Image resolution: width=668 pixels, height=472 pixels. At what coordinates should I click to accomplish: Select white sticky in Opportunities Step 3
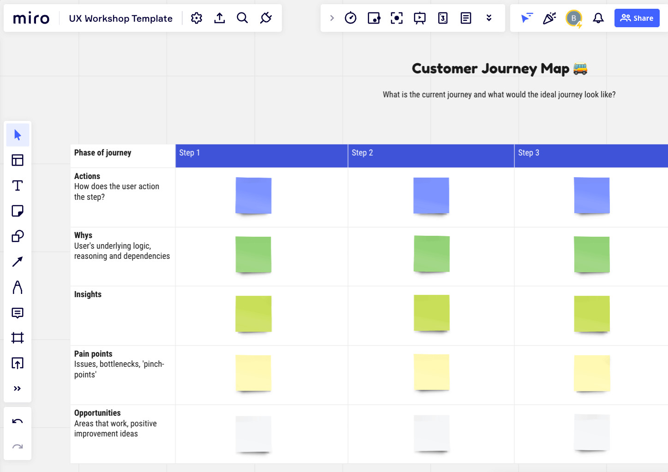(592, 432)
